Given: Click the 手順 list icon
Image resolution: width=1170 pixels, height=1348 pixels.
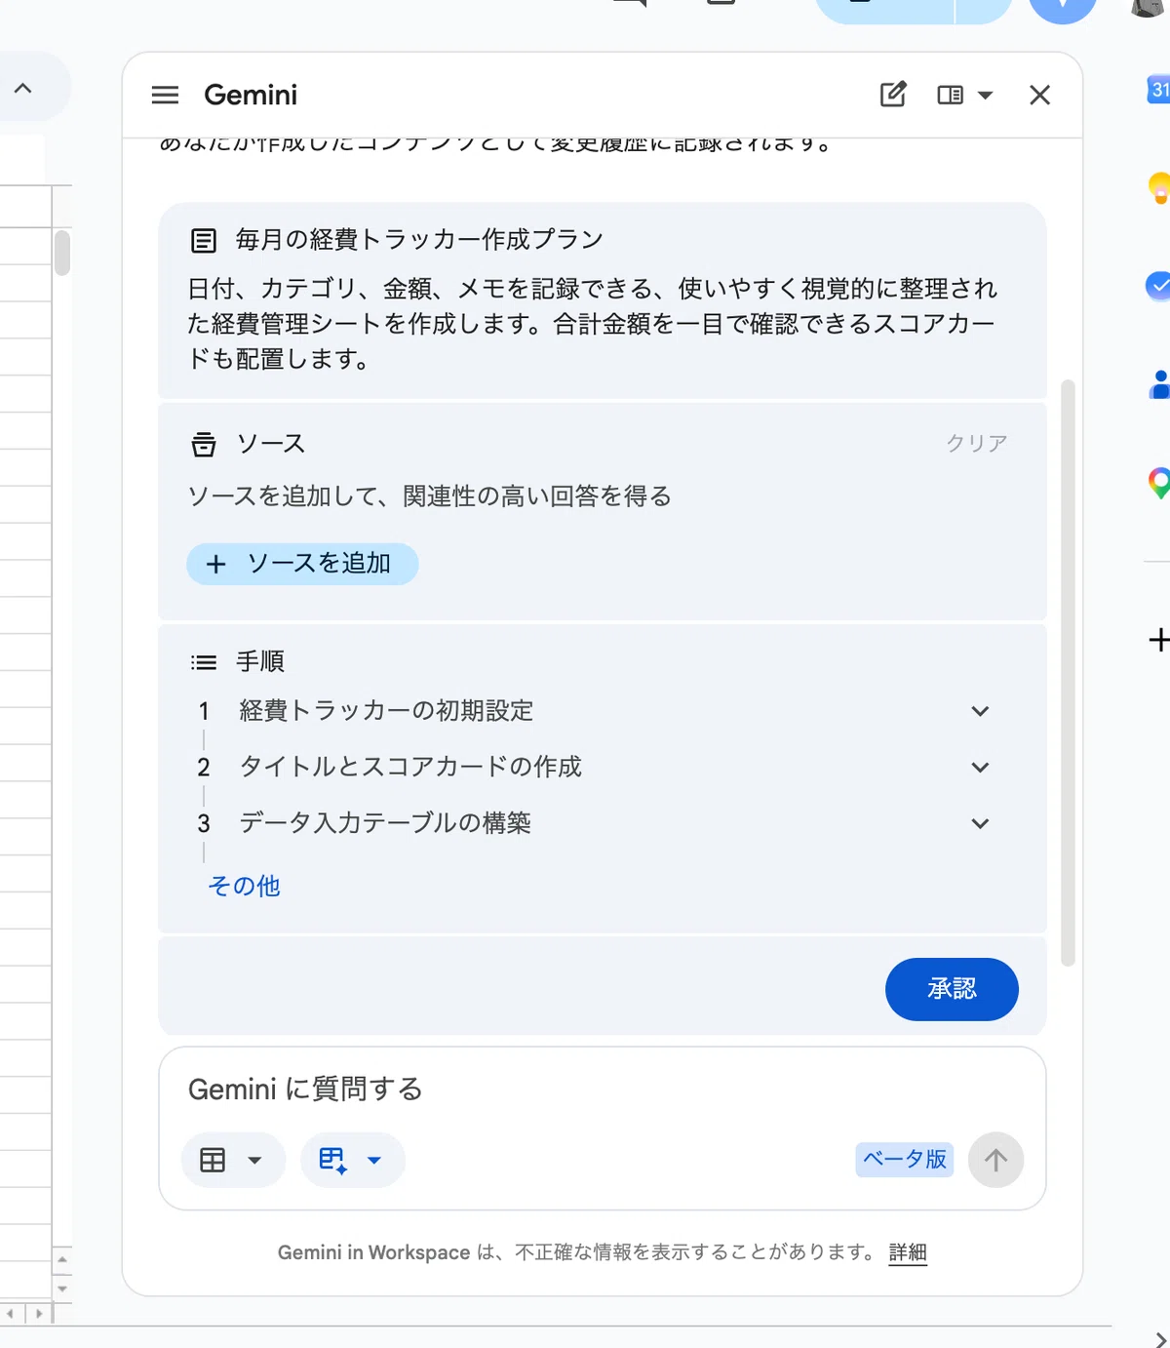Looking at the screenshot, I should click(204, 662).
